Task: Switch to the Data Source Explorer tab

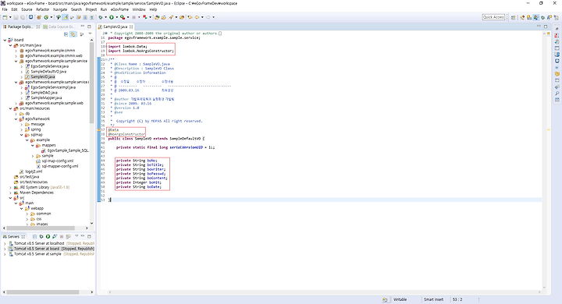Action: pos(59,27)
